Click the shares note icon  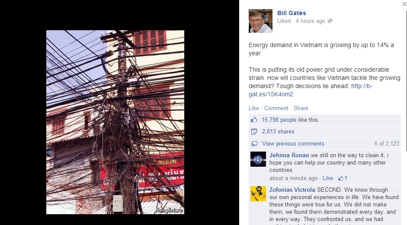pyautogui.click(x=254, y=132)
